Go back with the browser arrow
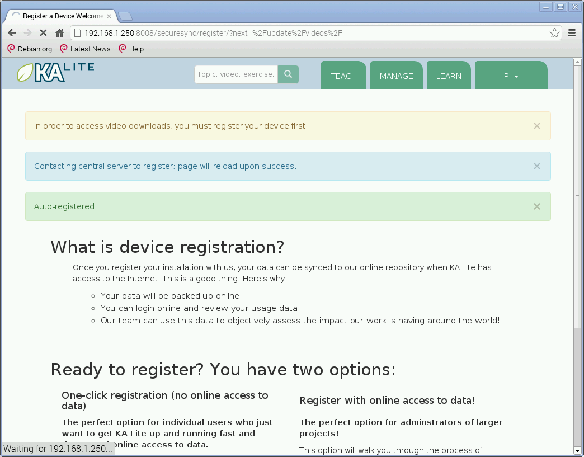 tap(12, 33)
